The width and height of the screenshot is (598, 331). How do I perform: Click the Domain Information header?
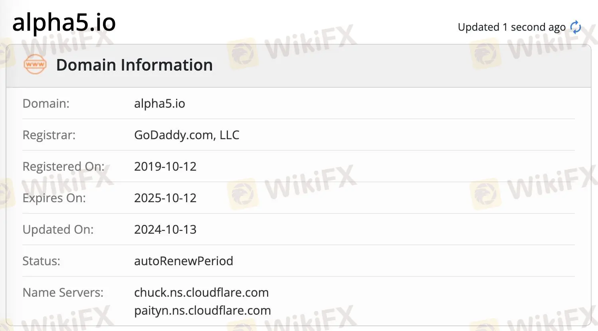pos(134,65)
